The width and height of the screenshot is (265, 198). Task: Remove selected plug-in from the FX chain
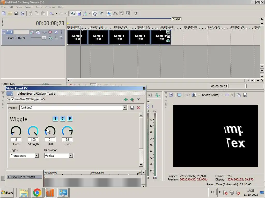point(132,100)
